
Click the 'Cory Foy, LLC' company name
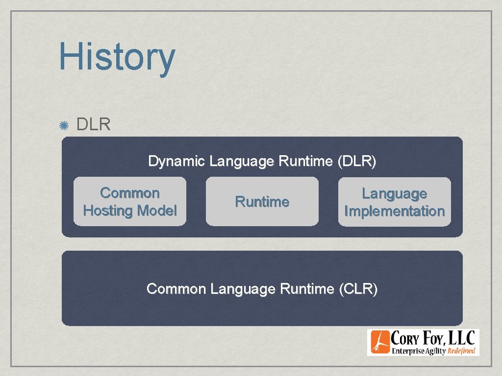(433, 338)
